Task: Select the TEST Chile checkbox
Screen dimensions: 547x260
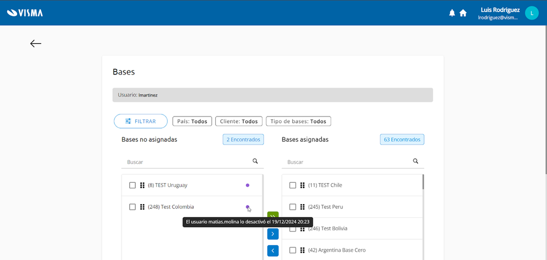Action: click(x=293, y=185)
